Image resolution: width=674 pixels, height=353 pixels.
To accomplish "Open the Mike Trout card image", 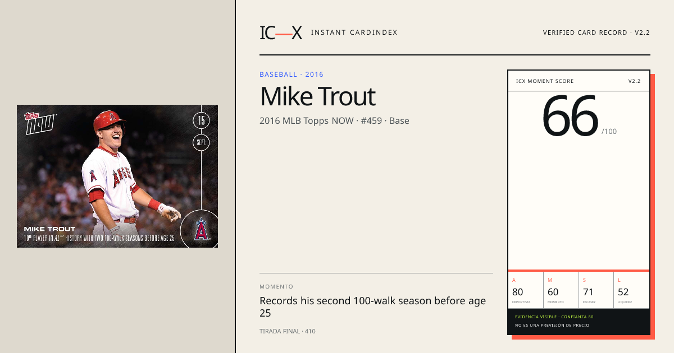I will click(x=117, y=176).
